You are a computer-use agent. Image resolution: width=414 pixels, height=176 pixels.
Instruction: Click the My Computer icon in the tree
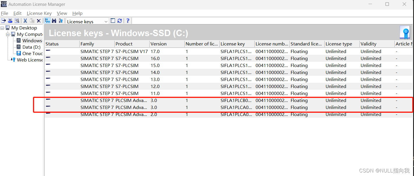pyautogui.click(x=13, y=34)
